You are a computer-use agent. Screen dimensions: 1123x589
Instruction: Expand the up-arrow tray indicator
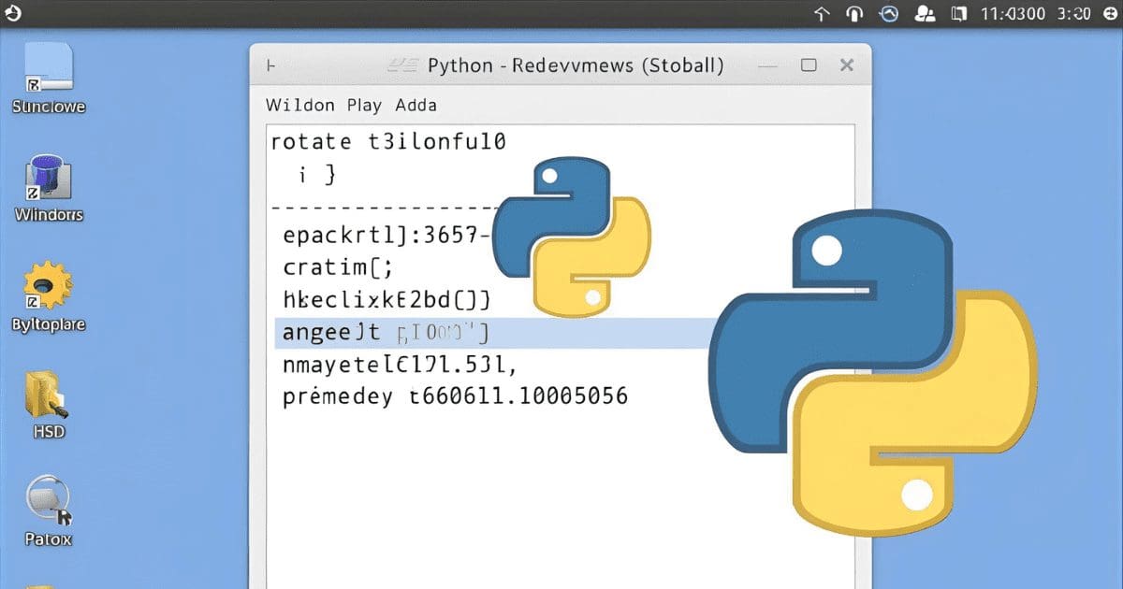pyautogui.click(x=822, y=13)
